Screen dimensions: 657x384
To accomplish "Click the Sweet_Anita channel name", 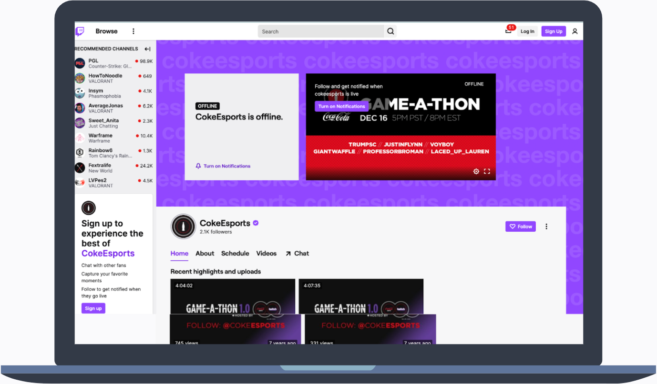I will [x=104, y=120].
